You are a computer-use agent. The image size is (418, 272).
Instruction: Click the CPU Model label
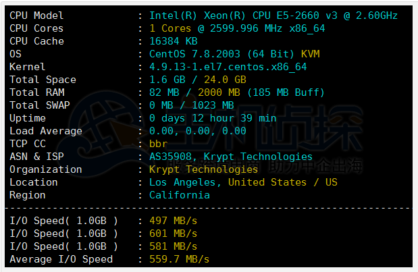pos(36,16)
